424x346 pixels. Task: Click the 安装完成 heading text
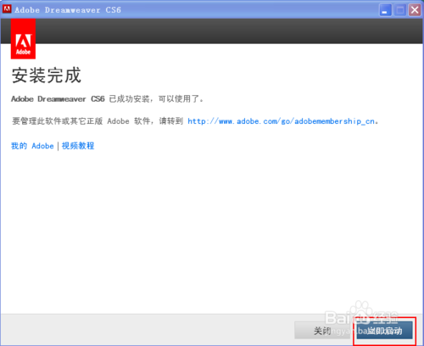pos(47,75)
